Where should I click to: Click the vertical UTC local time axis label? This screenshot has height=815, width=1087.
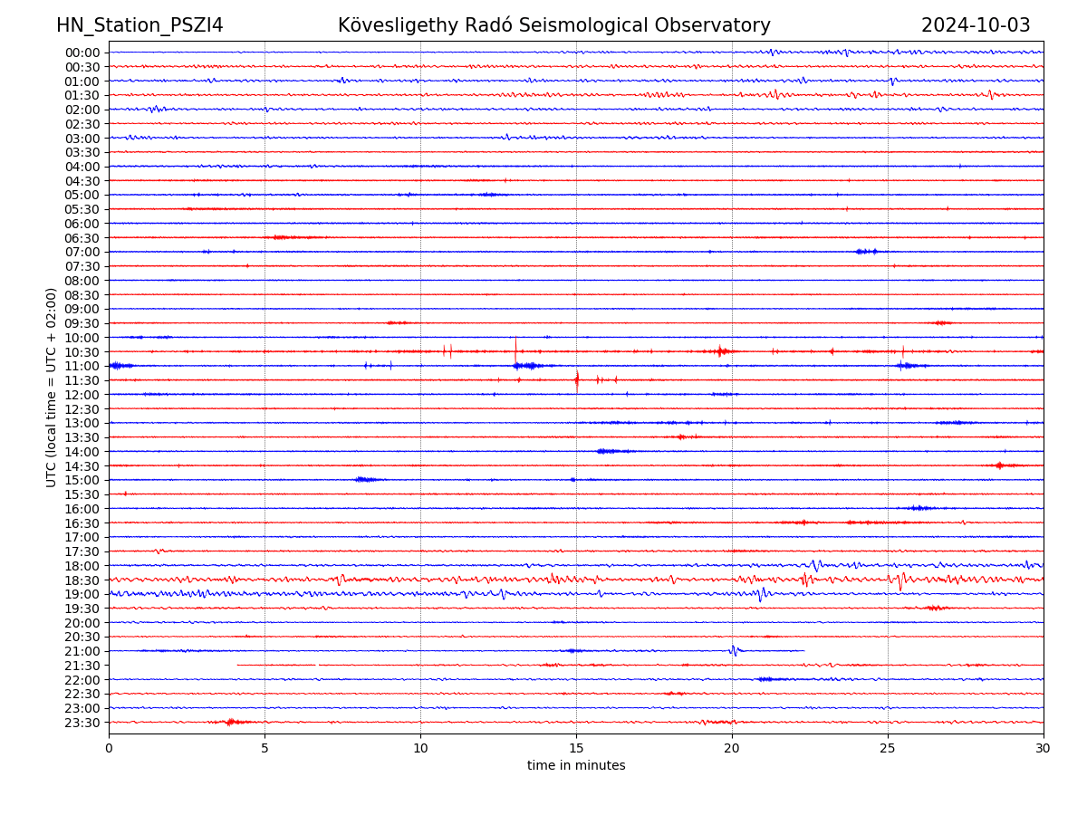[x=52, y=388]
